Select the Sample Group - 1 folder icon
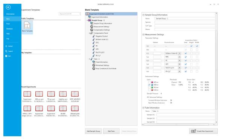The width and height of the screenshot is (226, 140). pos(89,20)
